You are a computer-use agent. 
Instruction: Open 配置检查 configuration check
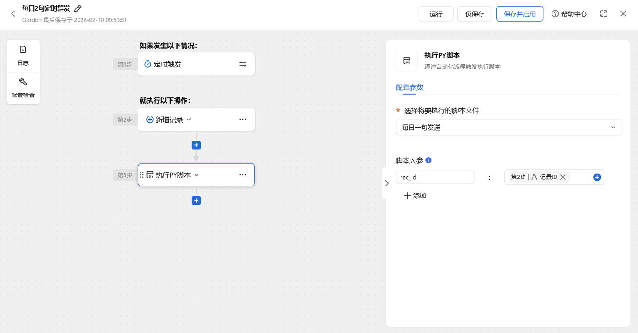tap(23, 88)
